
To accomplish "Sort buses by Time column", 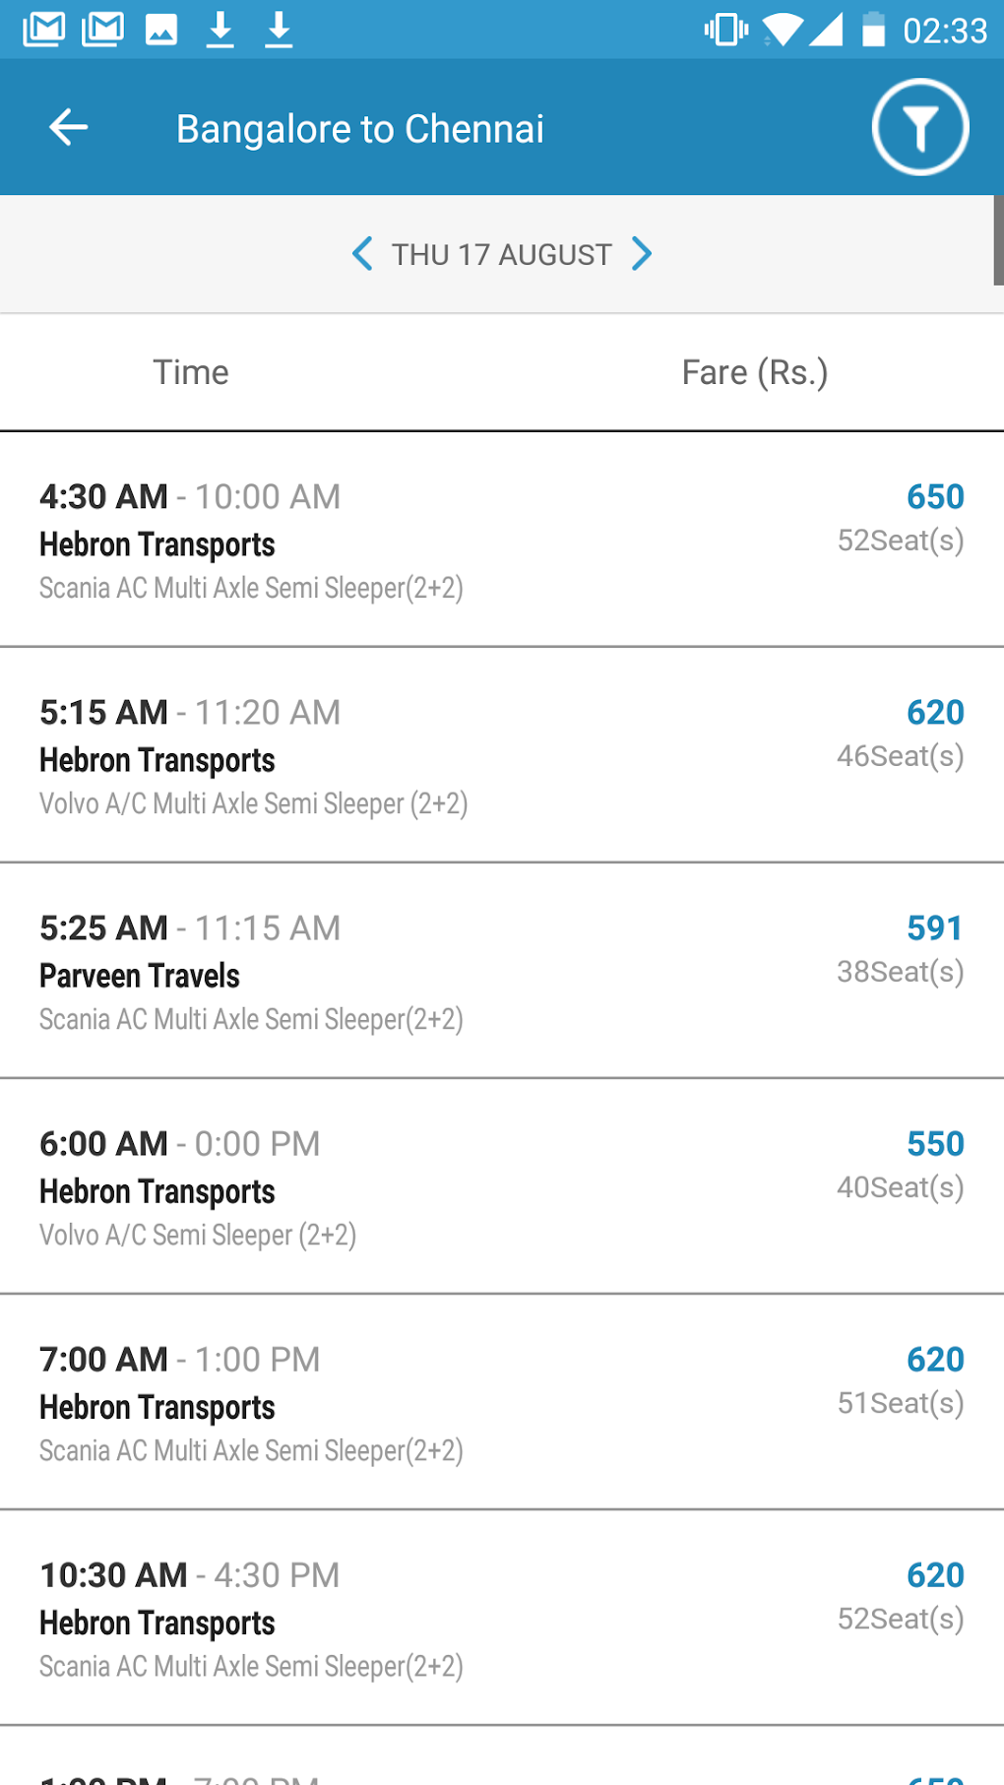I will click(x=191, y=372).
